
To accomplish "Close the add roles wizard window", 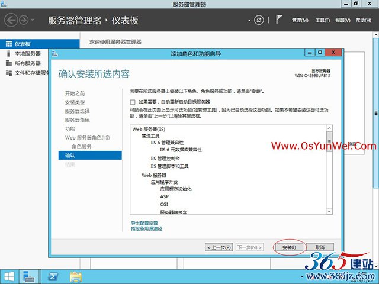I will 333,53.
